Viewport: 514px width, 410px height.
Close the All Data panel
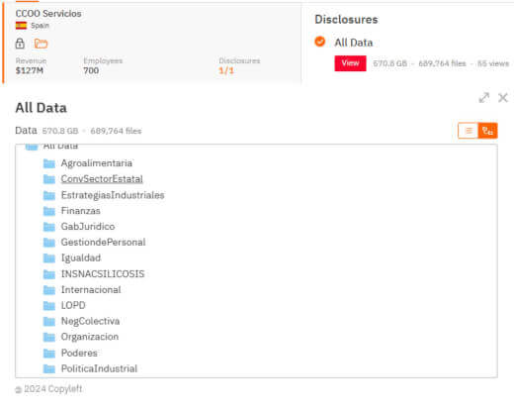(x=503, y=98)
